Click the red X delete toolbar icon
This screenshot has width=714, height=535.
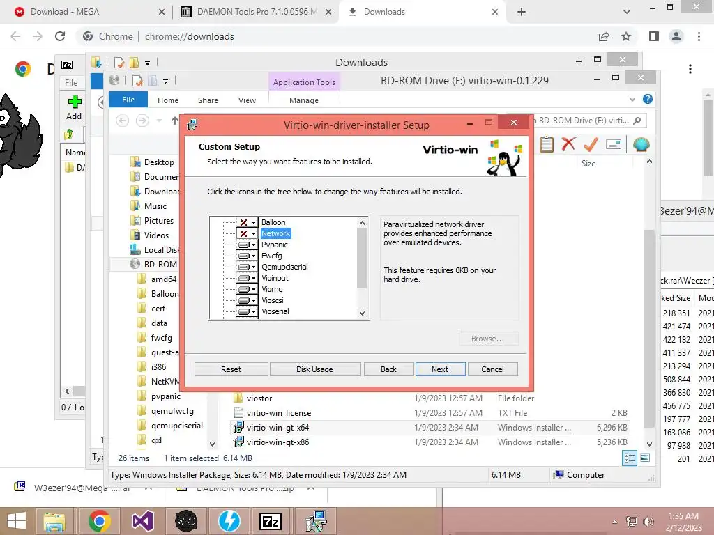coord(568,144)
